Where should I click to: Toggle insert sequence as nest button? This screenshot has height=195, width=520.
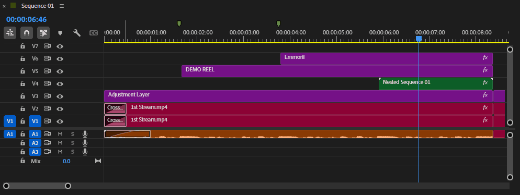(x=10, y=33)
